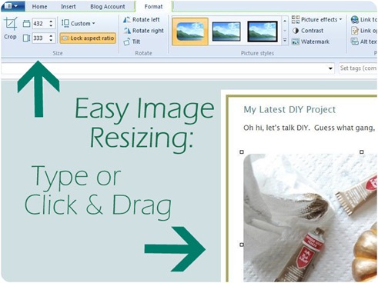Increase height with the up stepper arrow
378x283 pixels.
51,35
